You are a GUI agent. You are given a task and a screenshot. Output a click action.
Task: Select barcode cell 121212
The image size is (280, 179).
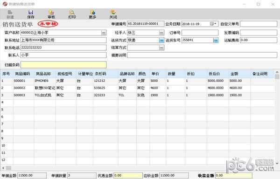point(105,81)
